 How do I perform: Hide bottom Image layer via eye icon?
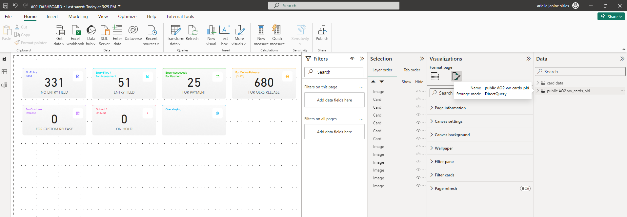[x=418, y=186]
